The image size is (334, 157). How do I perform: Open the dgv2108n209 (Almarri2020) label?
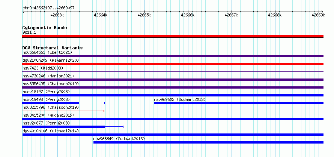51,60
